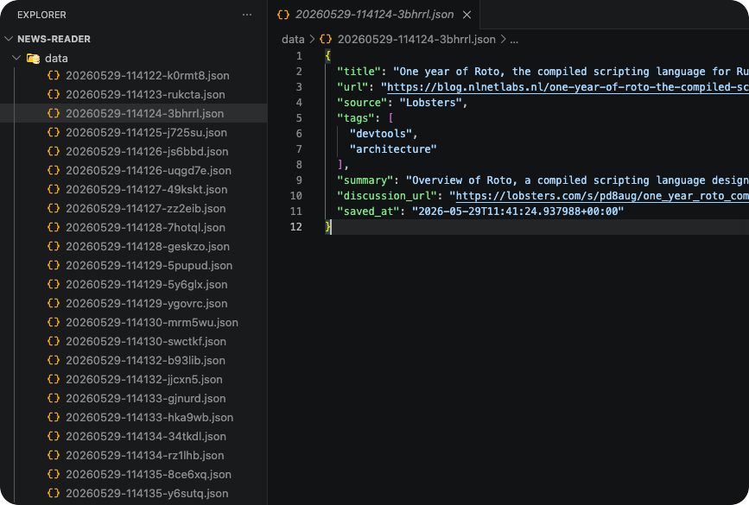
Task: Open 20260529-114126-js6bbd.json file
Action: click(134, 151)
